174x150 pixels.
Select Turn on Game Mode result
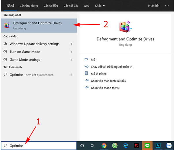[39, 52]
